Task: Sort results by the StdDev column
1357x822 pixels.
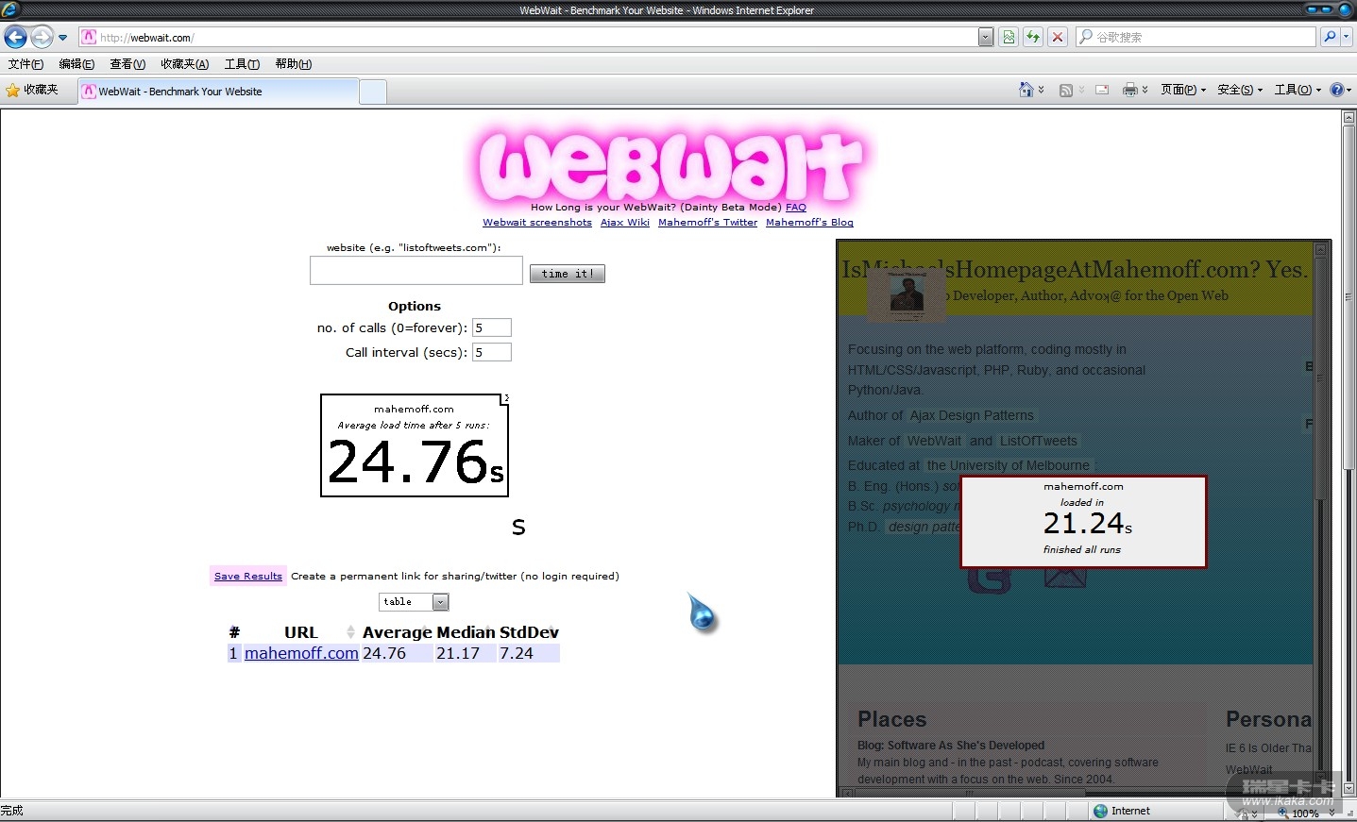Action: [529, 632]
